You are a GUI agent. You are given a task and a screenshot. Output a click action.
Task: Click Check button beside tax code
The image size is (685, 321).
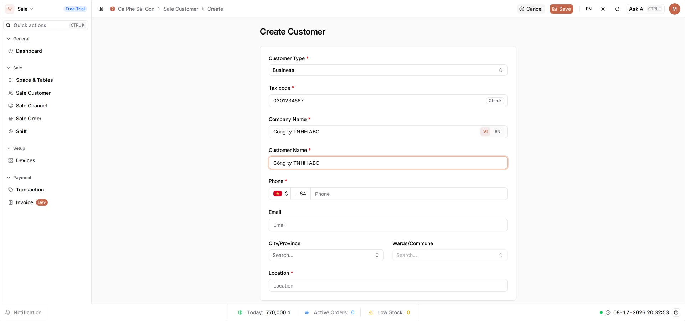(x=495, y=101)
